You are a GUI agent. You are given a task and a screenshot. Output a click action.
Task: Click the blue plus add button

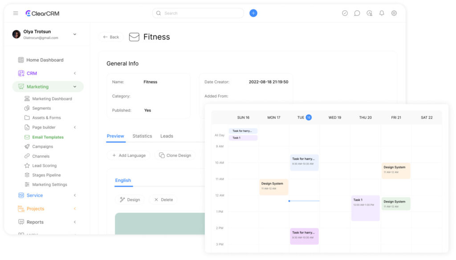click(253, 13)
